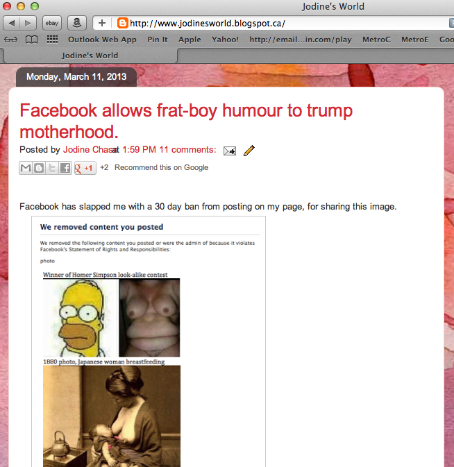Click the 1:59 PM permalink
The width and height of the screenshot is (454, 467).
(139, 149)
